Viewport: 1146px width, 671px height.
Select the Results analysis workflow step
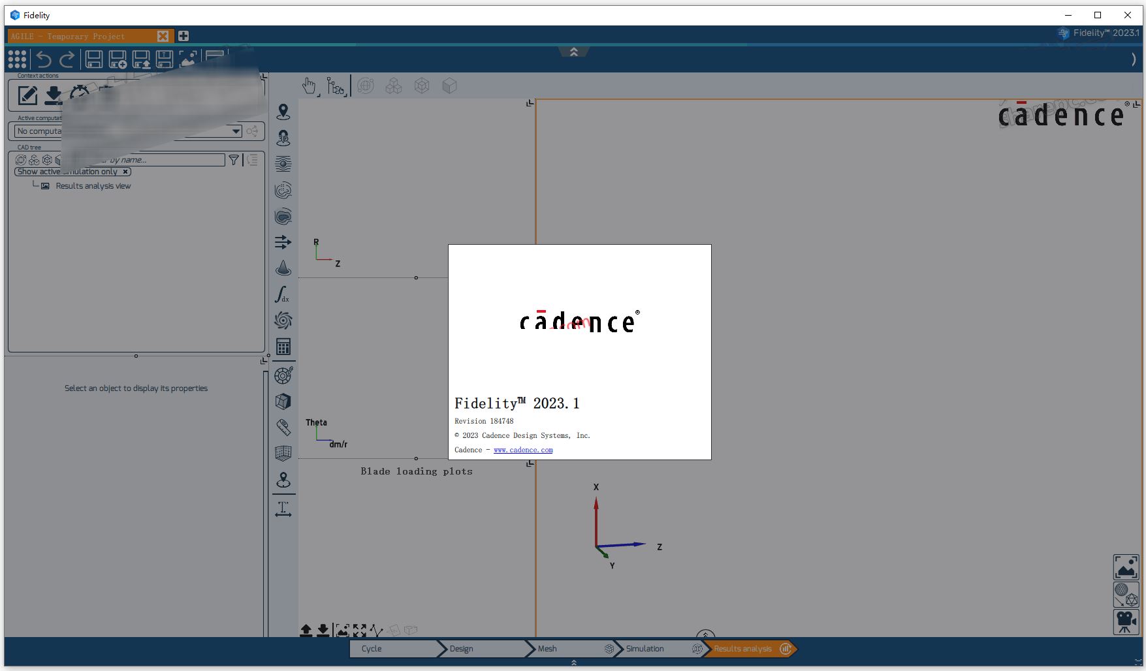[750, 649]
